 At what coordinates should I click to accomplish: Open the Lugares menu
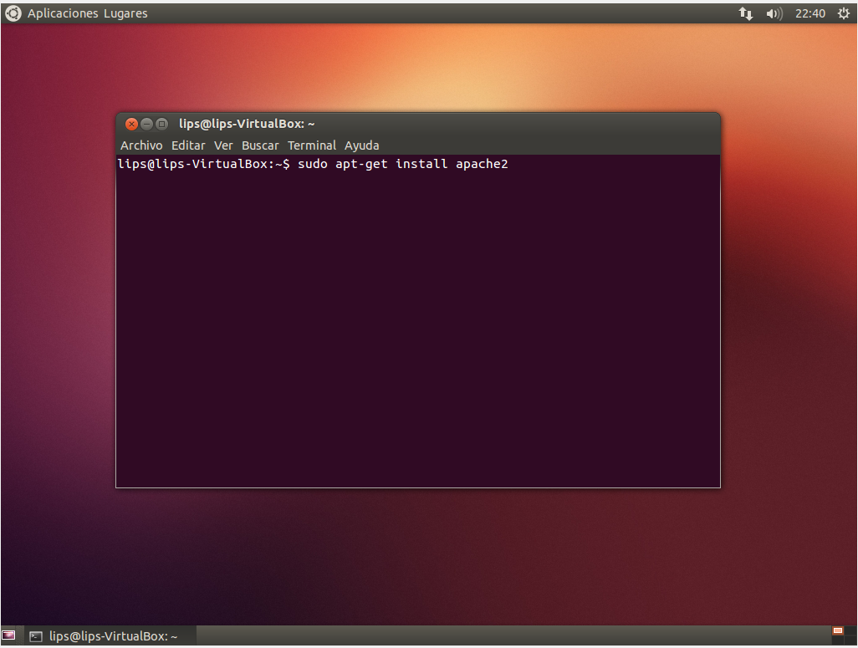[126, 13]
